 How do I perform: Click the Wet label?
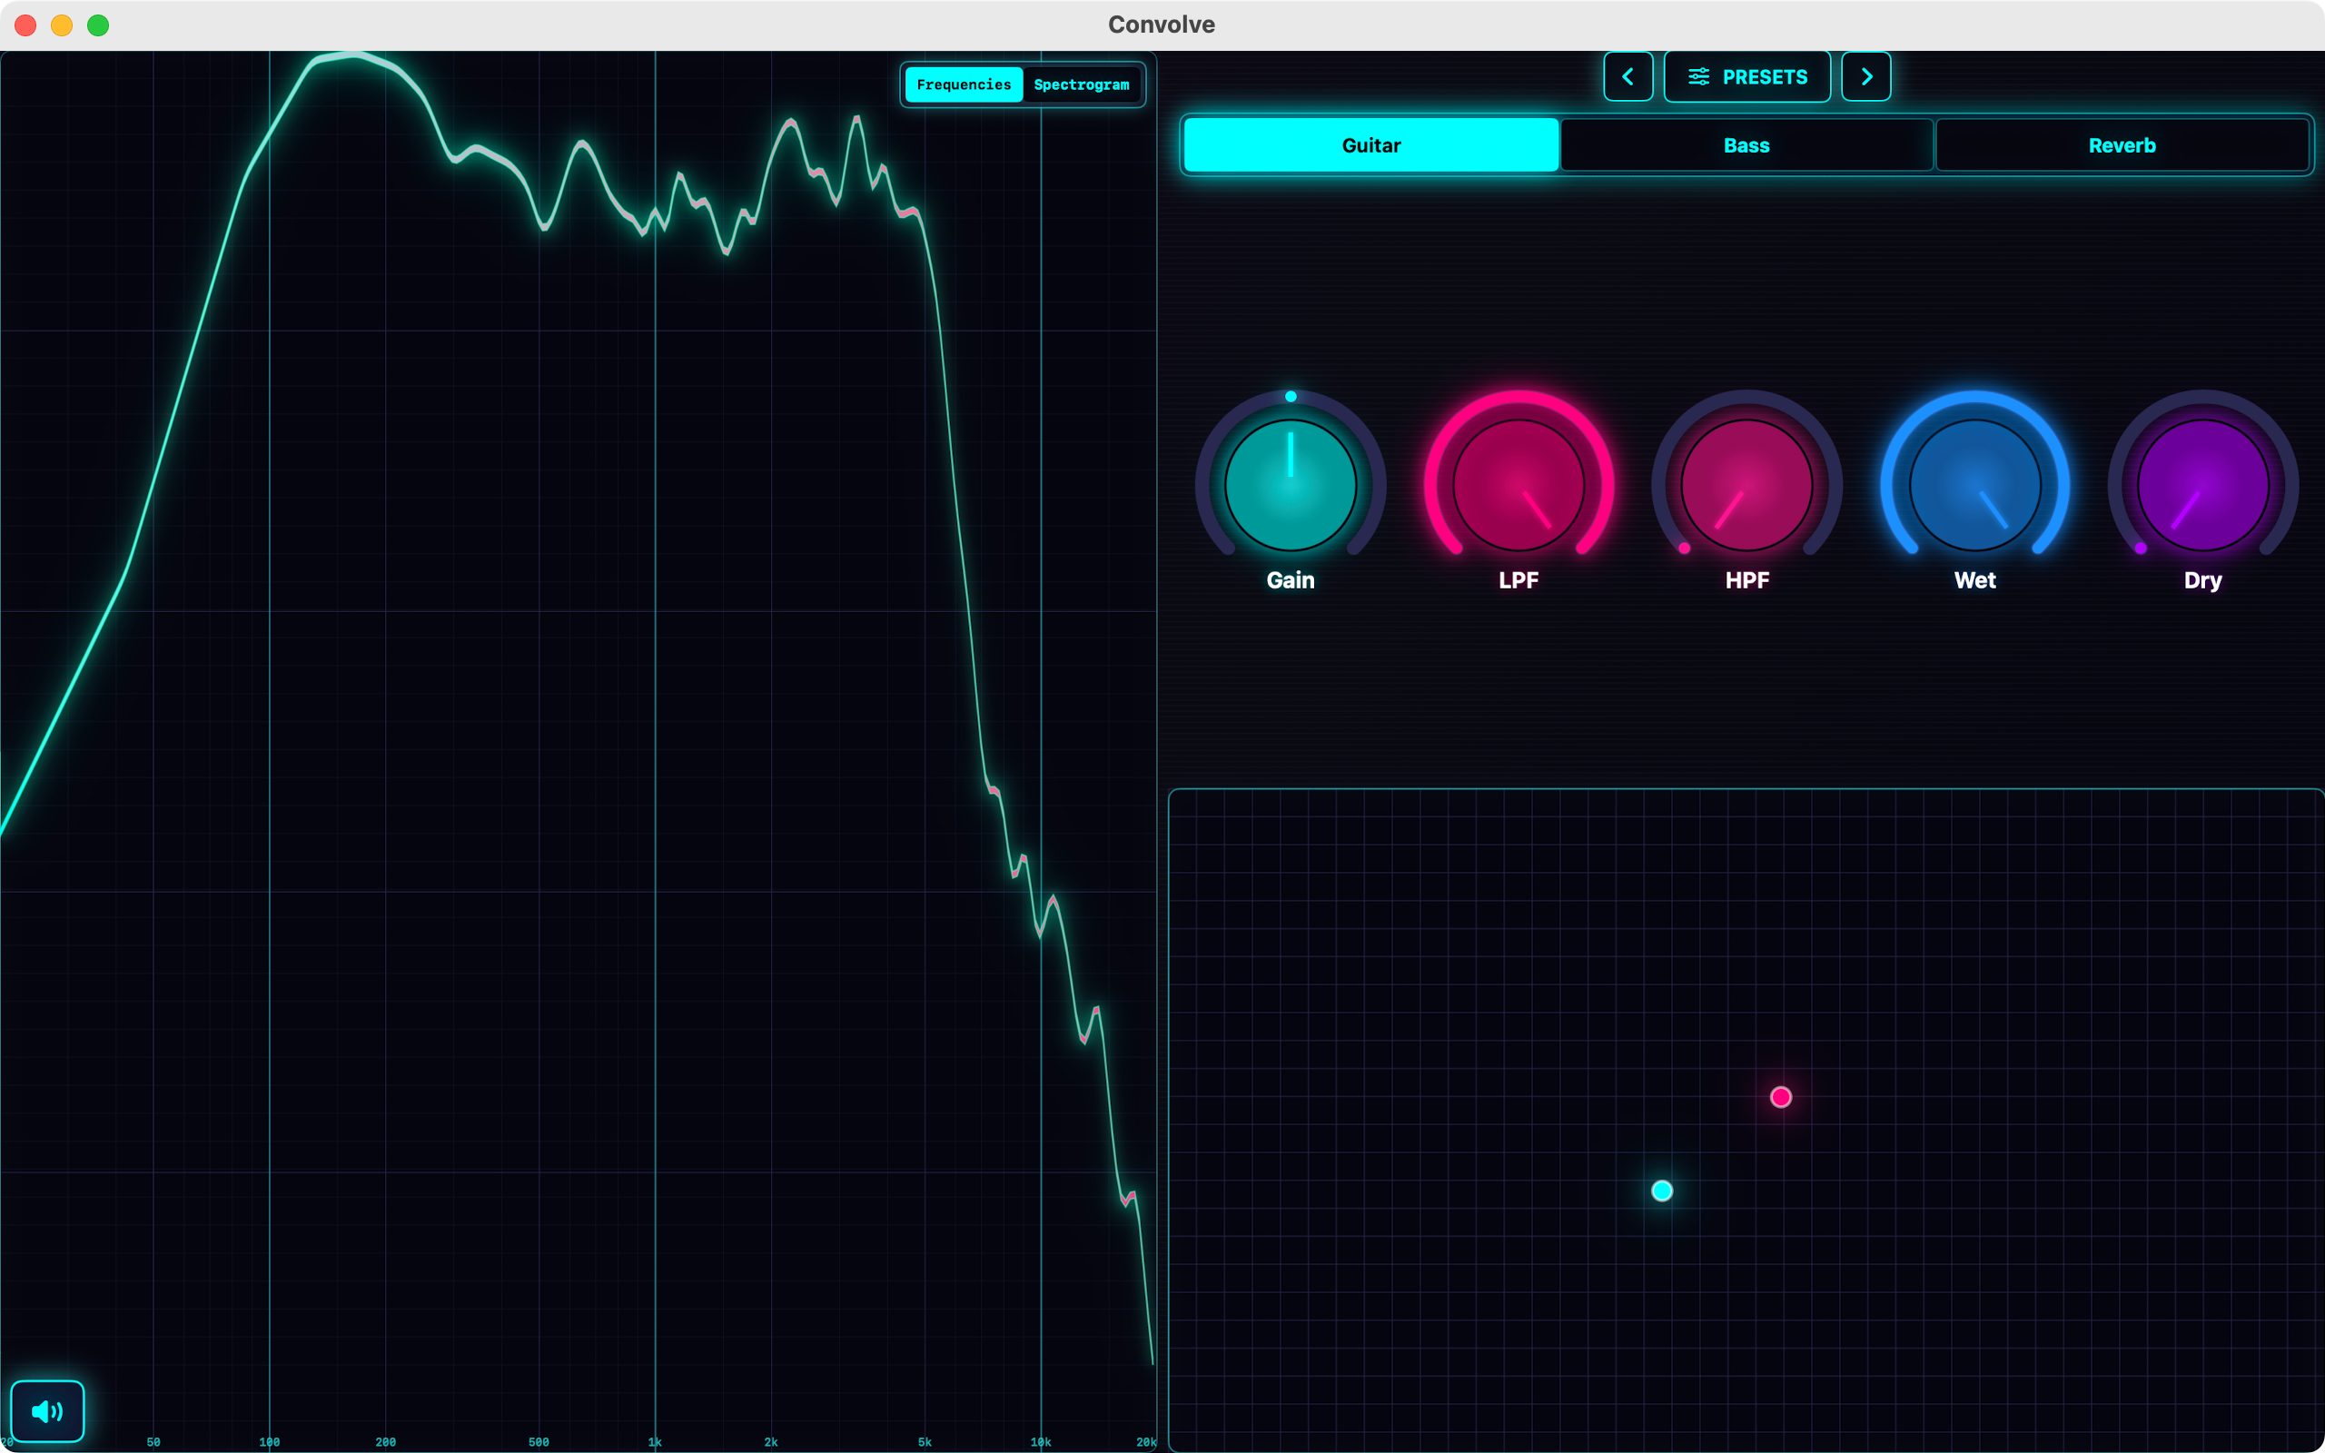[1974, 579]
